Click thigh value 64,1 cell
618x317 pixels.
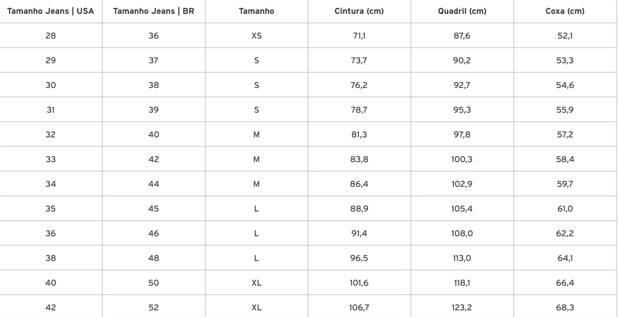pos(565,258)
